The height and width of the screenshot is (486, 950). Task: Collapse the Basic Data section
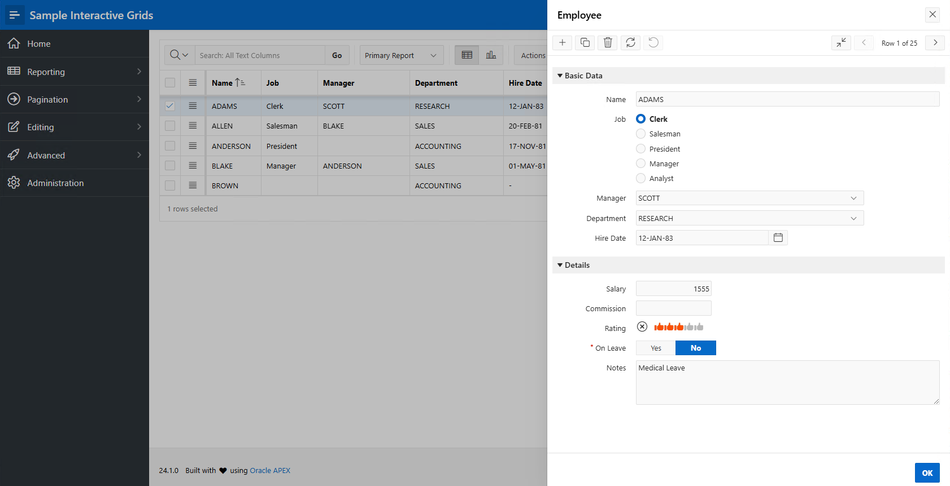(560, 76)
